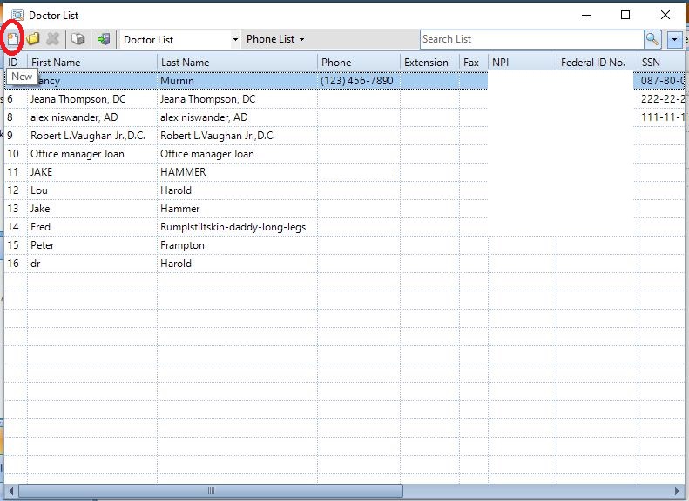Click the New doctor toolbar icon

tap(13, 39)
